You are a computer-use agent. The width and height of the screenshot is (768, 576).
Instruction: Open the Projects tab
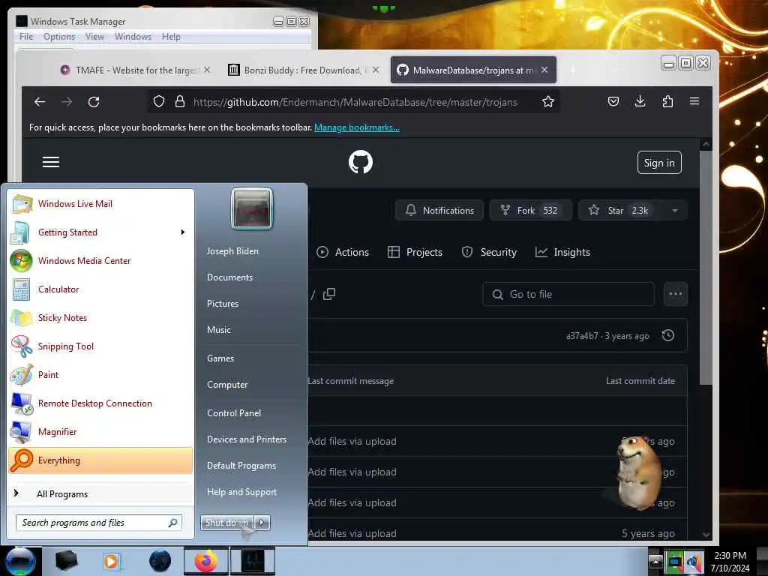click(x=415, y=252)
